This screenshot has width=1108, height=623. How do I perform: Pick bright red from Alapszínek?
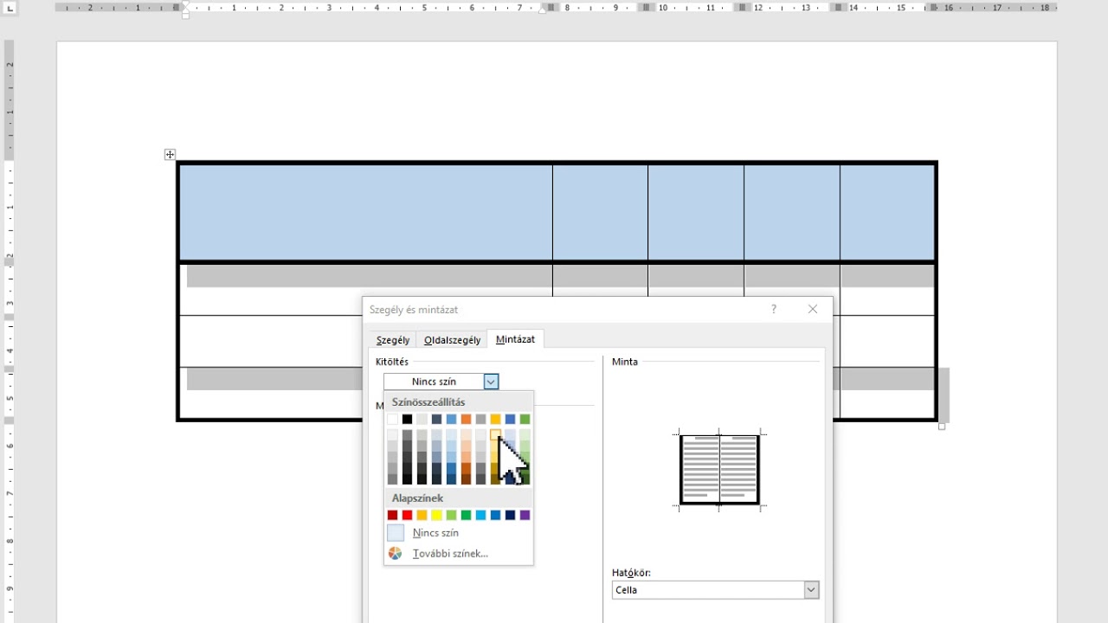408,515
